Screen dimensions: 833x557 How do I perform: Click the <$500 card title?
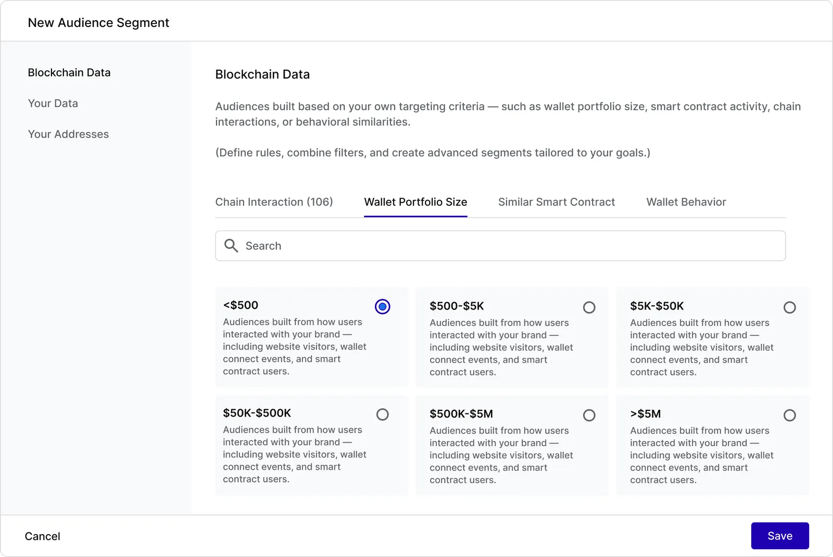[x=241, y=305]
